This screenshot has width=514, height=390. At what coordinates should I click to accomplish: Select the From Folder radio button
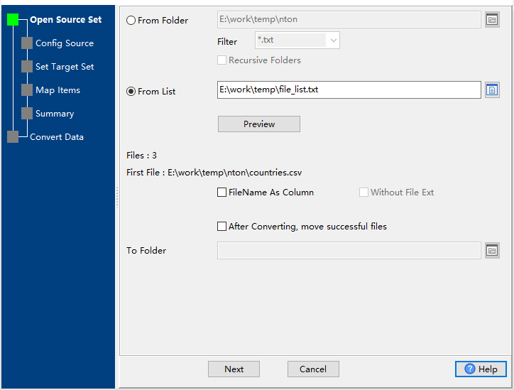tap(131, 21)
